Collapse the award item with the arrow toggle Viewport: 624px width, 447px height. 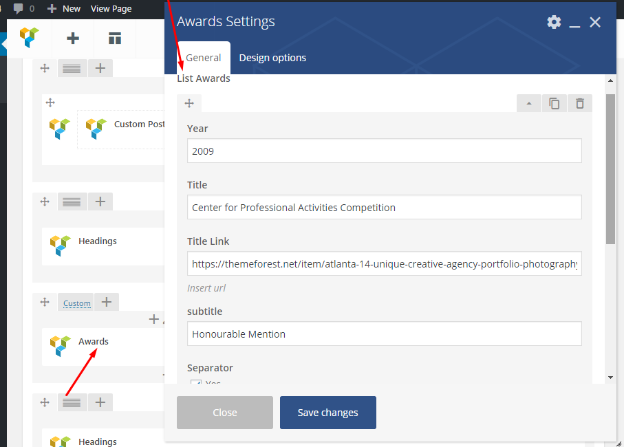pos(529,103)
